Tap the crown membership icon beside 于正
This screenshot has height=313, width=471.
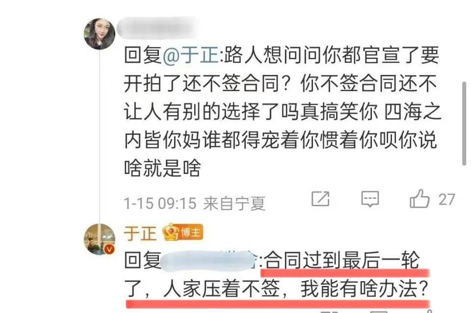pos(171,232)
